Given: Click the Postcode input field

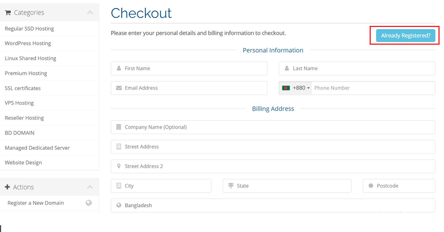Looking at the screenshot, I should point(399,185).
